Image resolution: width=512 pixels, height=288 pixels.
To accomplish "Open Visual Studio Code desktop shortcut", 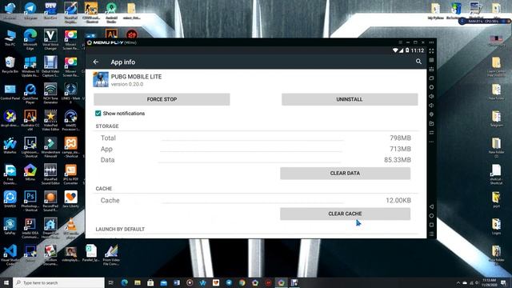I will click(10, 255).
